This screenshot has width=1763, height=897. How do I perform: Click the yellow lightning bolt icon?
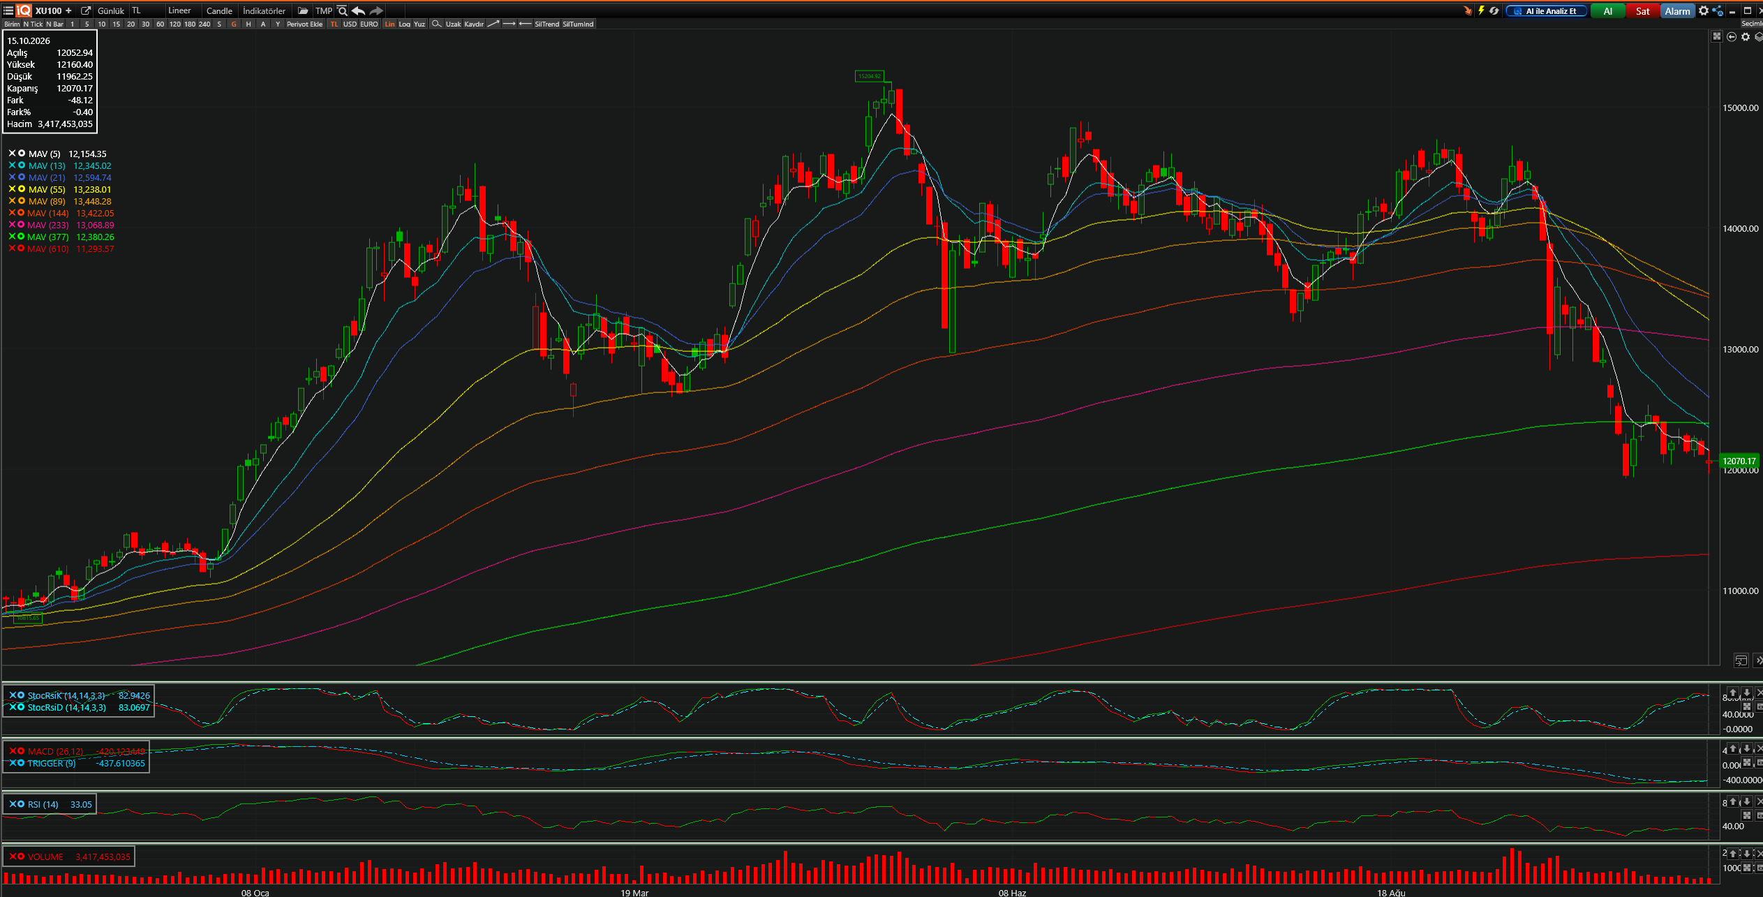[1481, 10]
